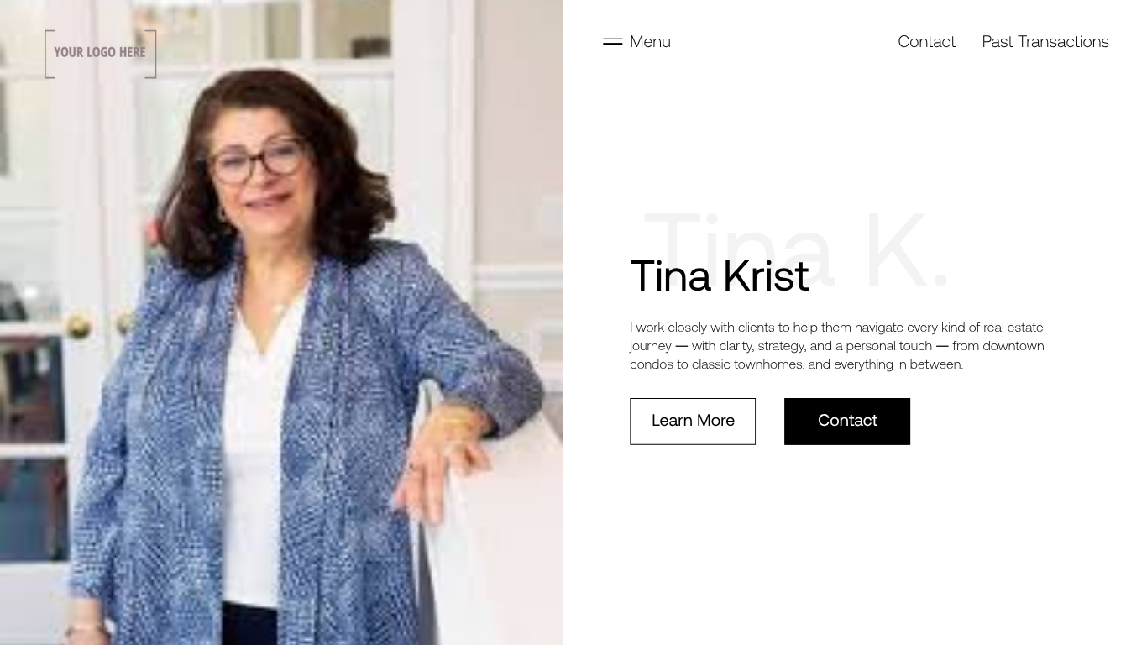Open the Contact link in top navigation
This screenshot has height=645, width=1147.
[x=926, y=41]
